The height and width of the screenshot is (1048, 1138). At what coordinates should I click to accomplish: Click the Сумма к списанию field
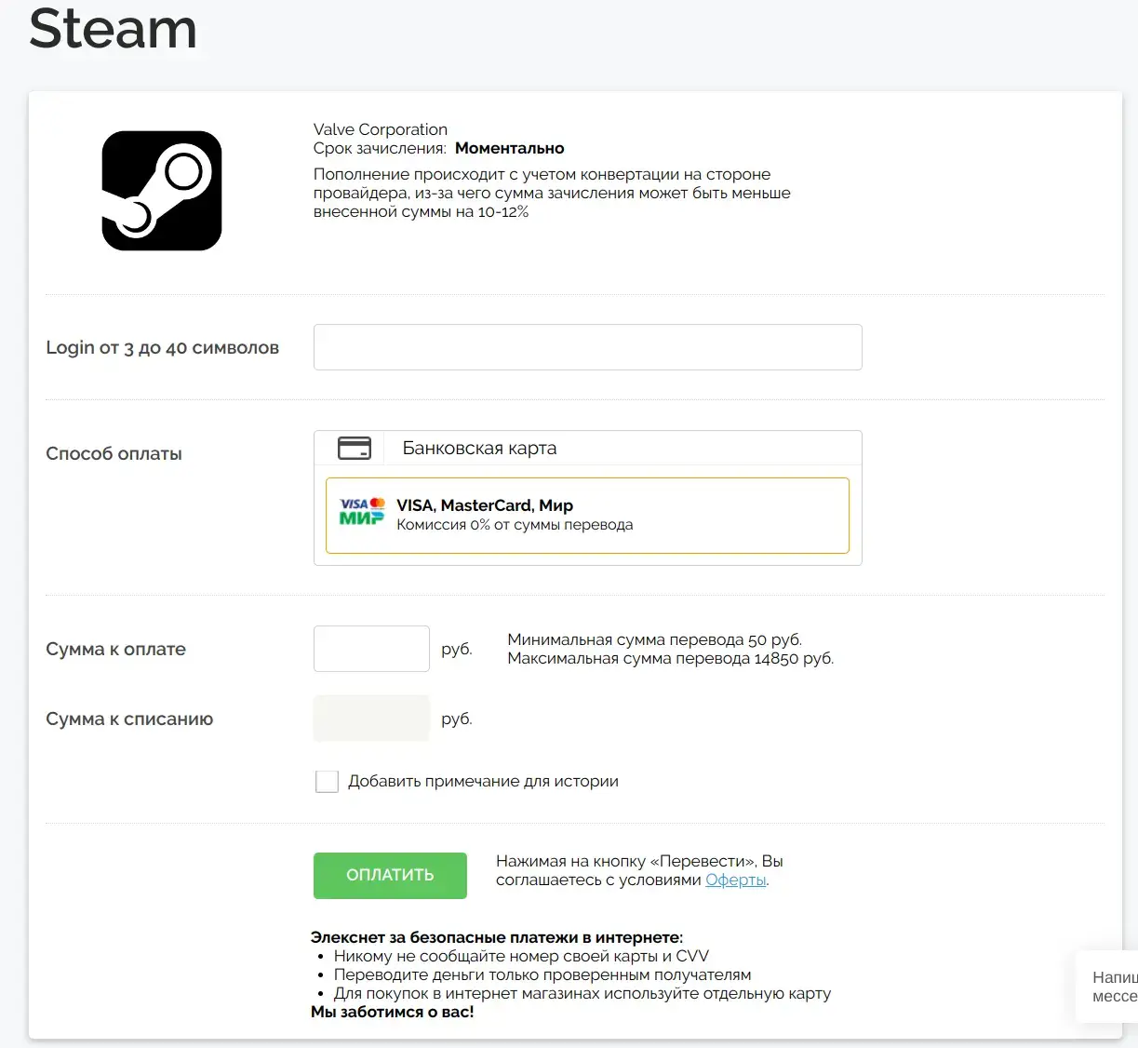371,719
